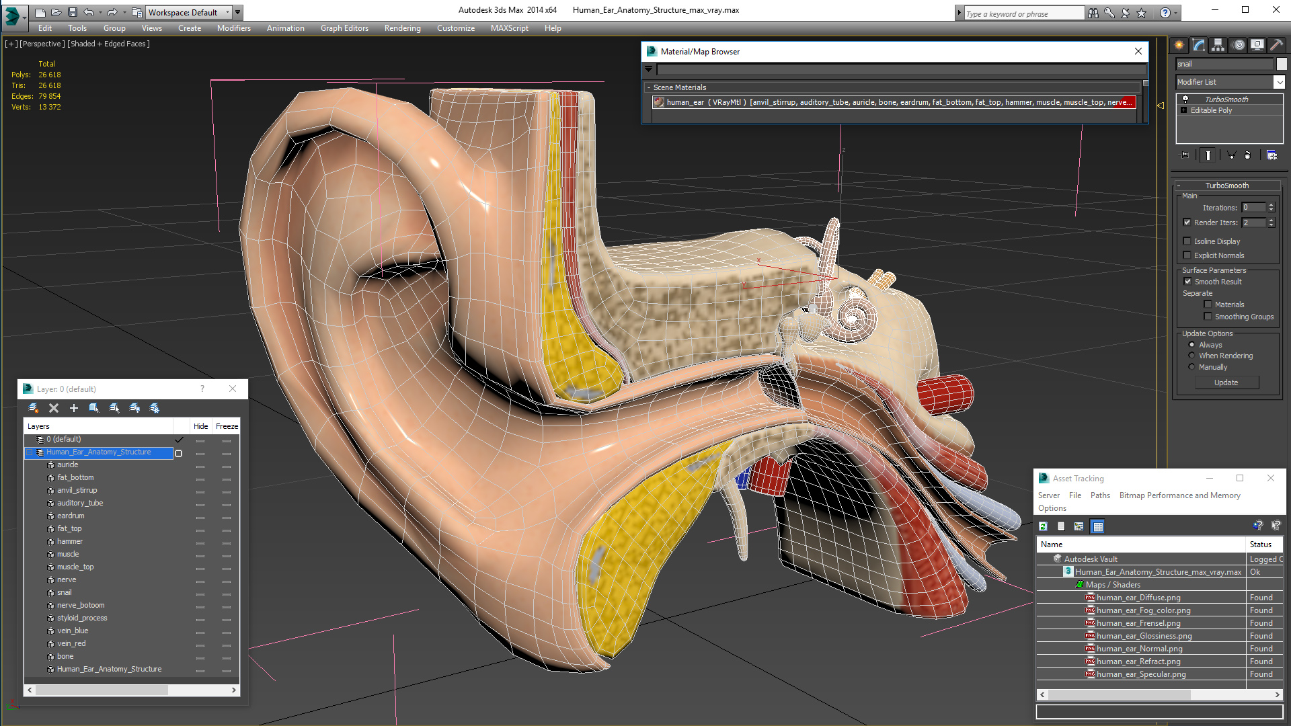The width and height of the screenshot is (1291, 726).
Task: Select the When Rendering radio button
Action: click(1191, 356)
